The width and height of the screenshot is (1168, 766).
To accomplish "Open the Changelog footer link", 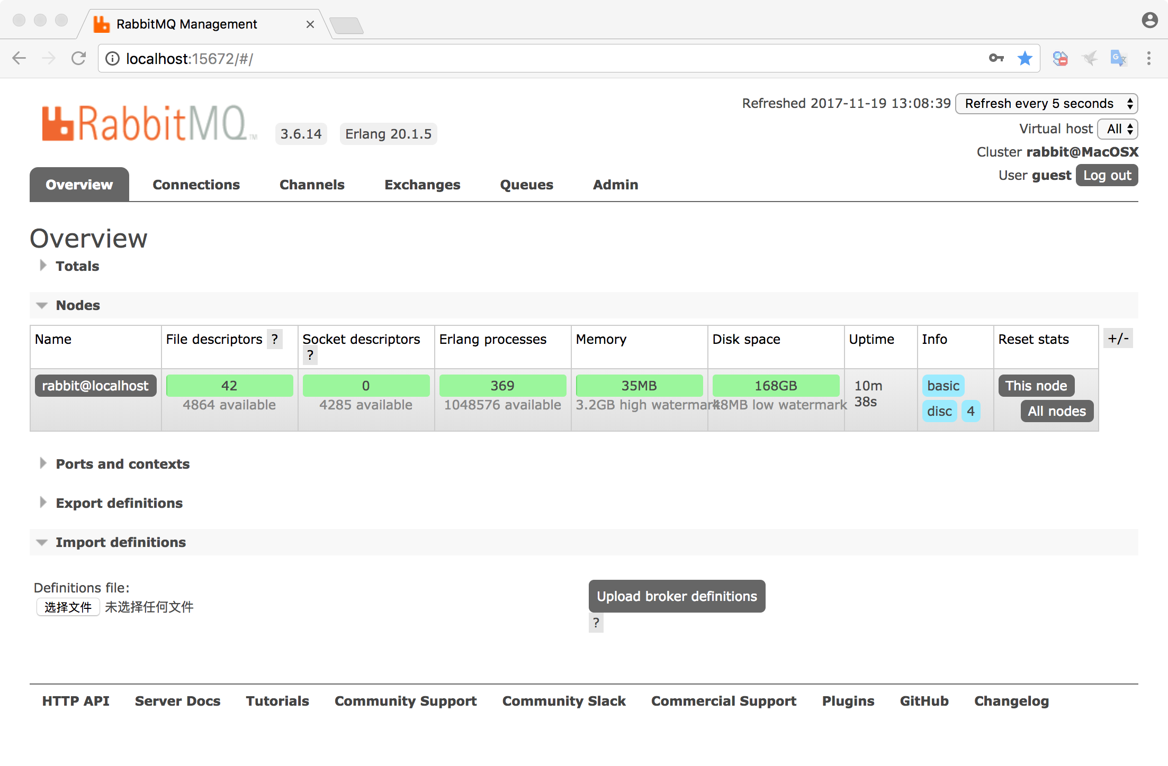I will click(x=1012, y=701).
